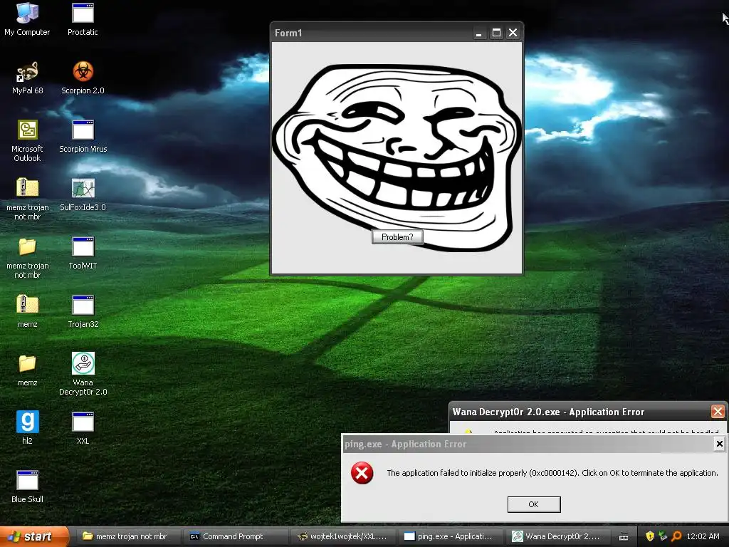Screen dimensions: 729x547
Task: Click the ping.exe error message text
Action: (552, 473)
